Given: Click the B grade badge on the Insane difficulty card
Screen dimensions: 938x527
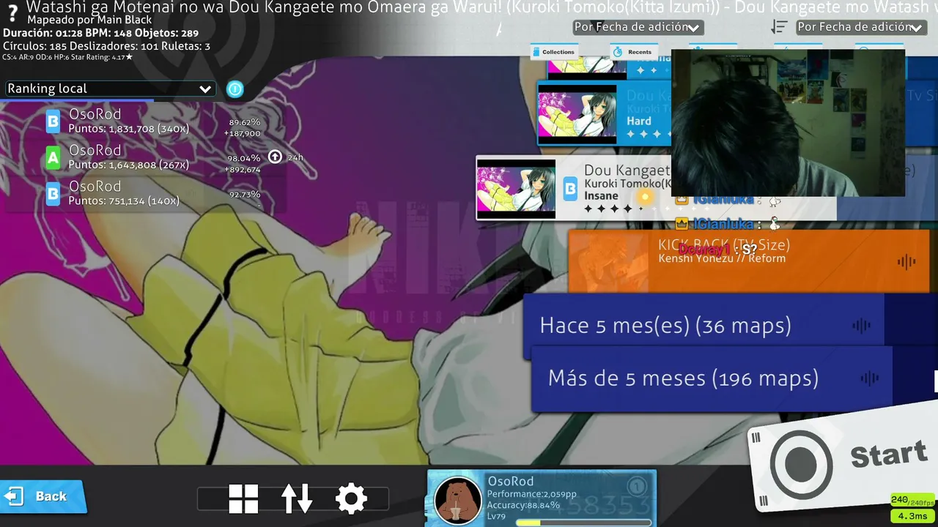Looking at the screenshot, I should 569,190.
